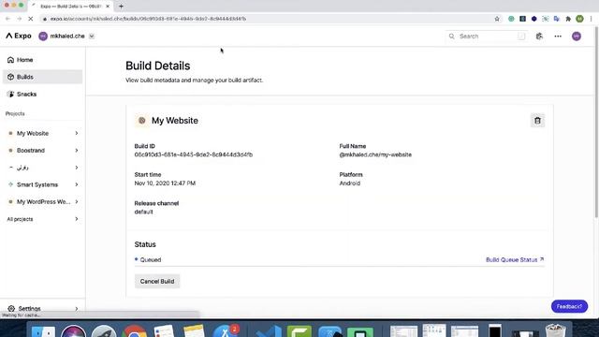Click the My Website app icon

coord(141,121)
